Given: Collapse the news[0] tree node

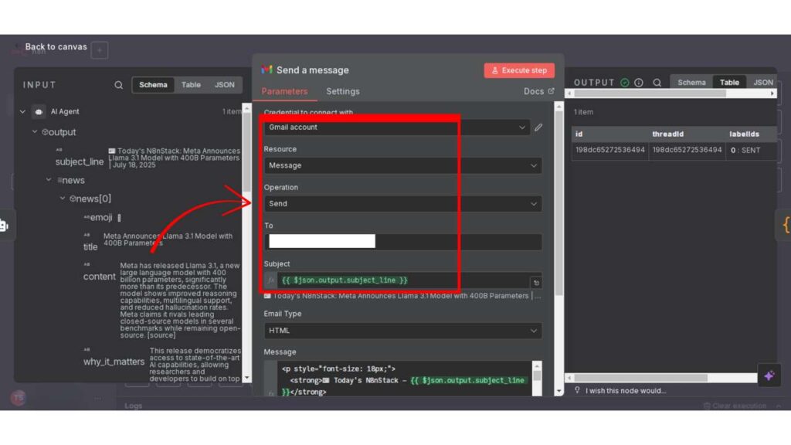Looking at the screenshot, I should [x=63, y=199].
